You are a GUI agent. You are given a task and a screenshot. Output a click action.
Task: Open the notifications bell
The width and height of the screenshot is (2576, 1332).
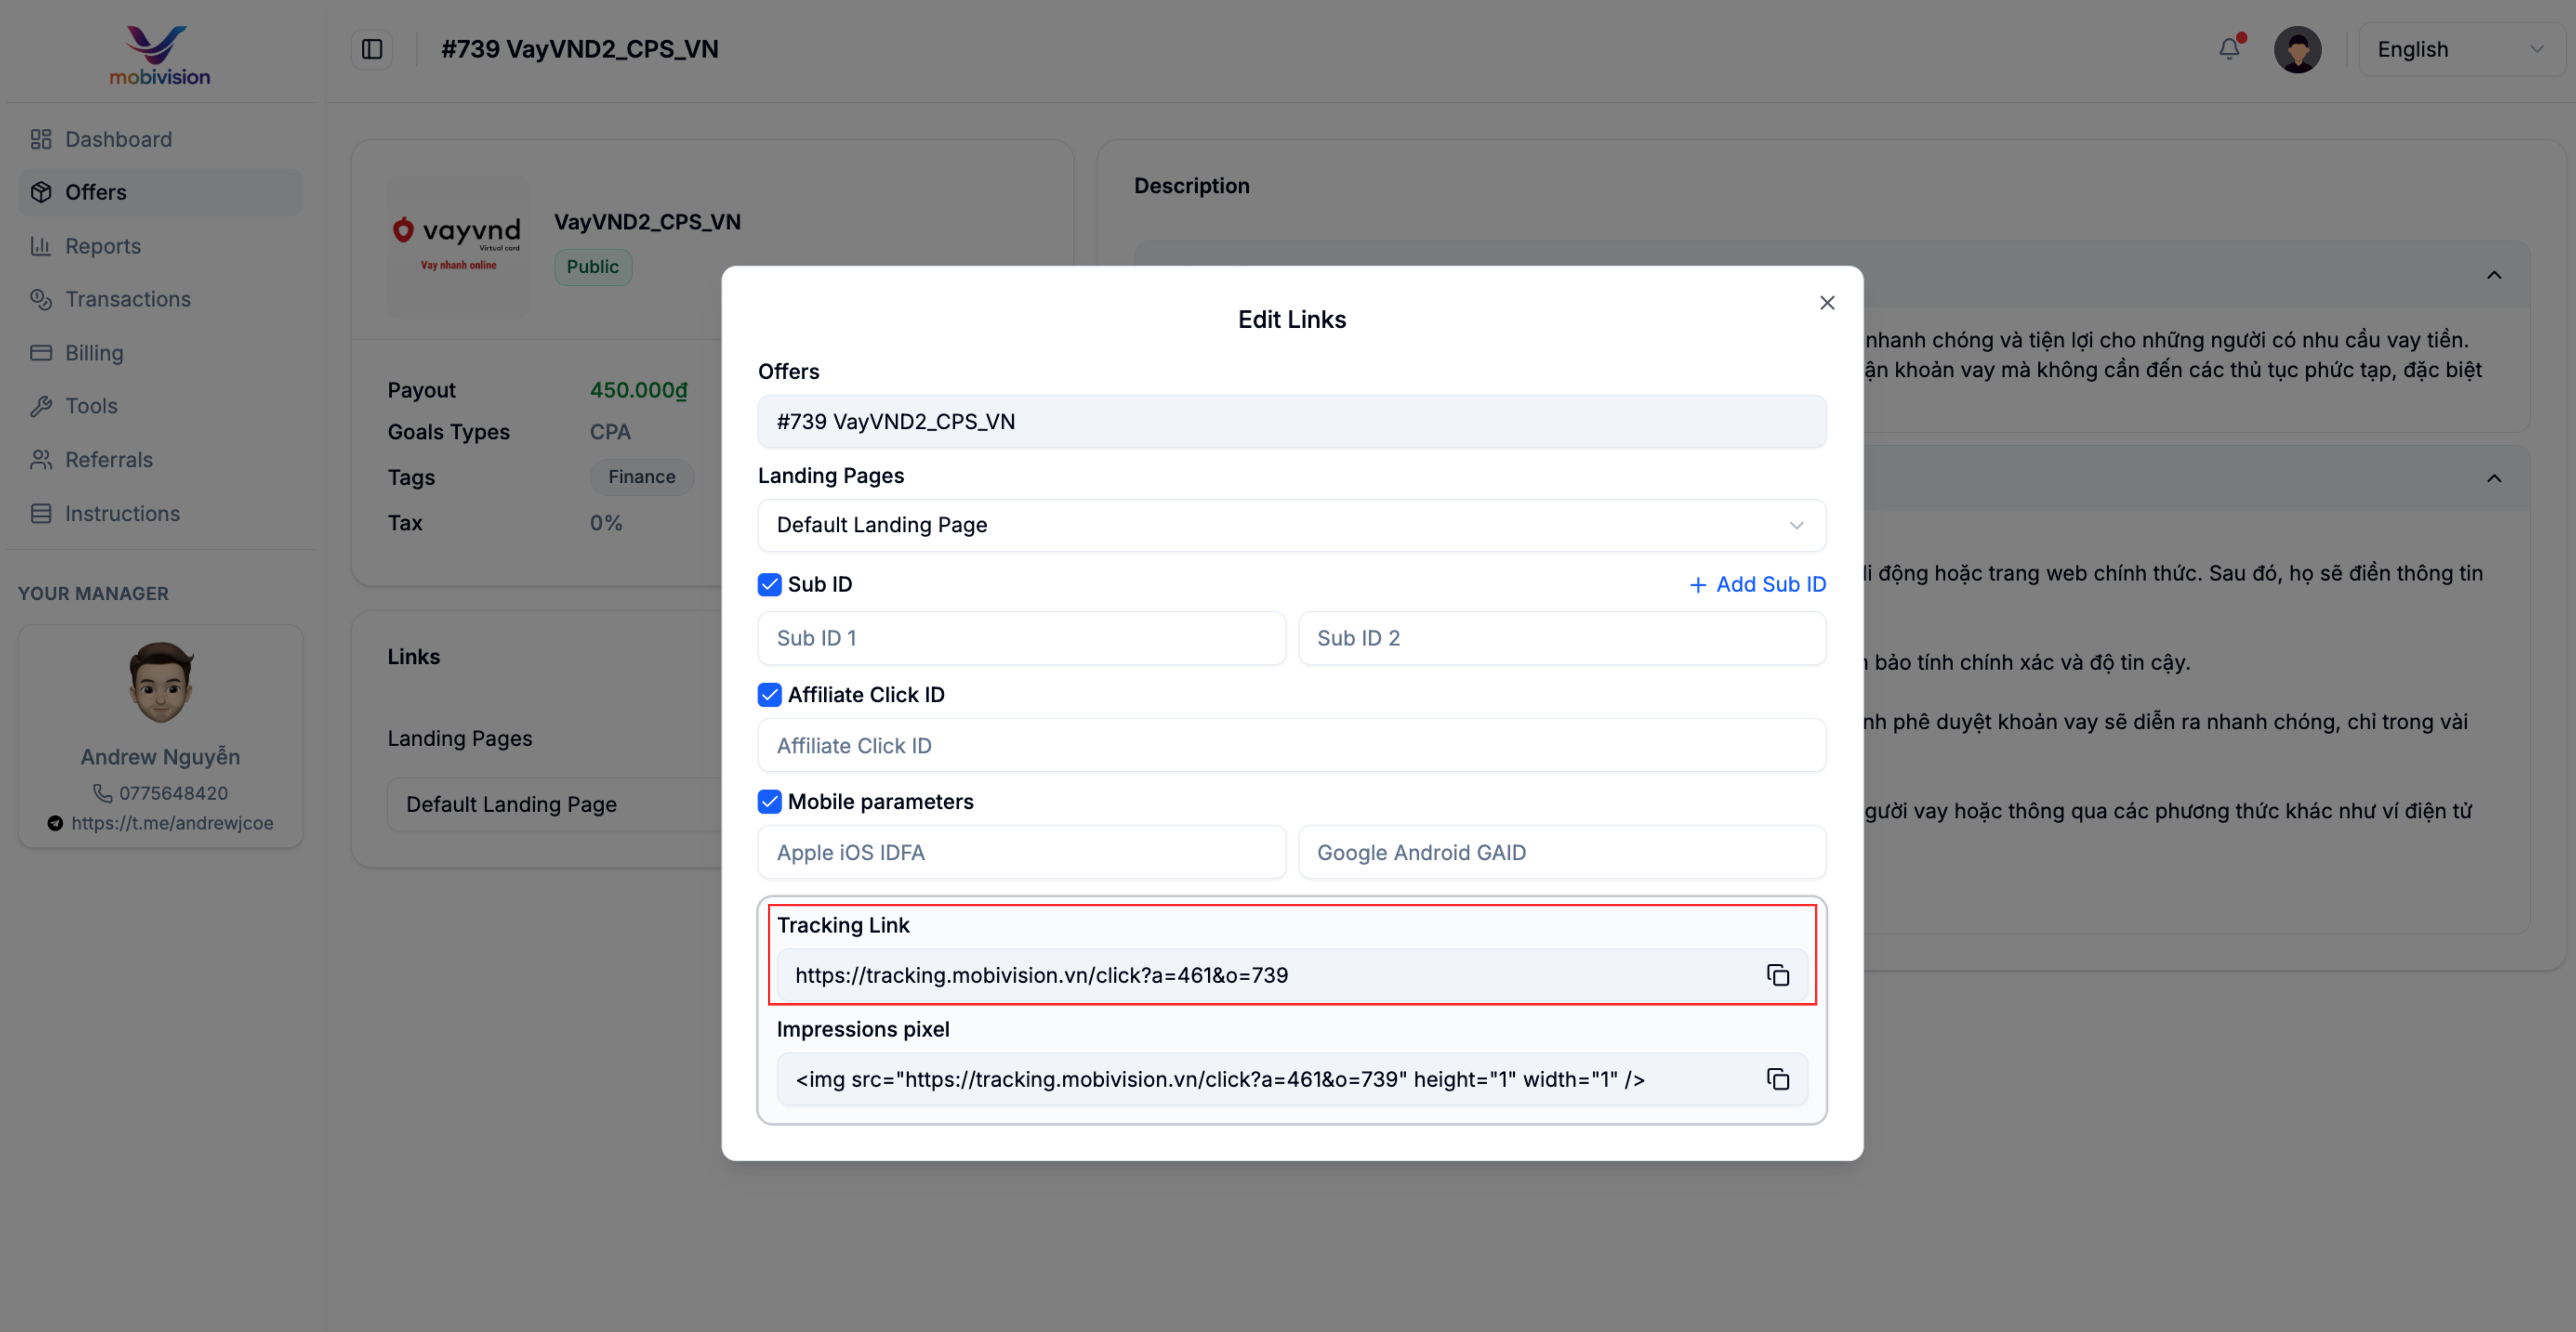(2229, 49)
